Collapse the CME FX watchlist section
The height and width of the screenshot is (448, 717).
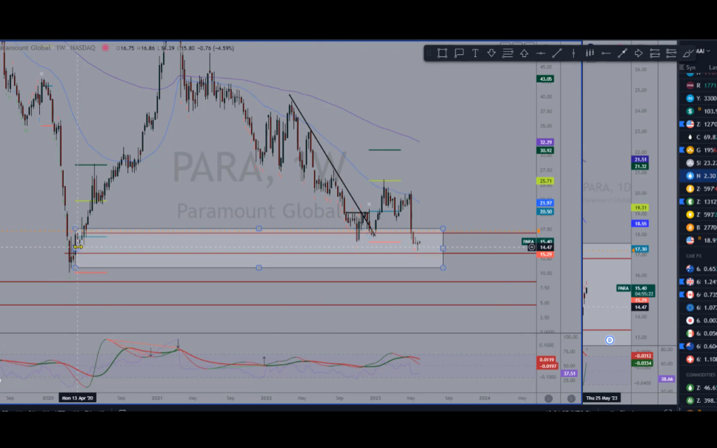(x=694, y=256)
